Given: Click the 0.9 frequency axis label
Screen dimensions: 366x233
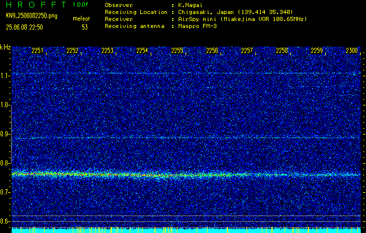Looking at the screenshot, I should [5, 134].
